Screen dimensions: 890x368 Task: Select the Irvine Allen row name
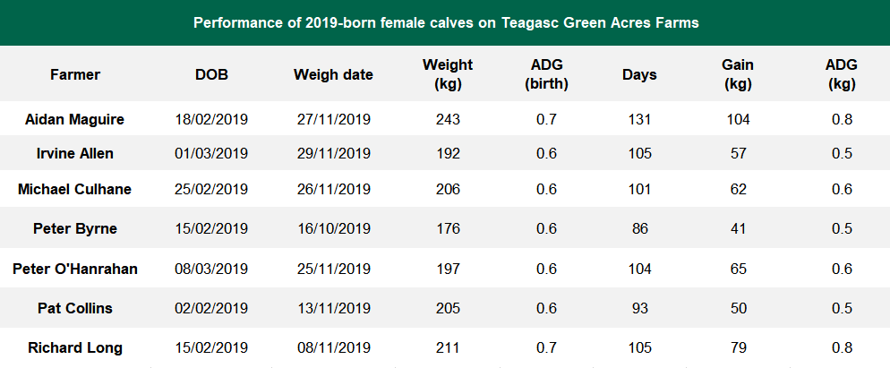coord(75,153)
